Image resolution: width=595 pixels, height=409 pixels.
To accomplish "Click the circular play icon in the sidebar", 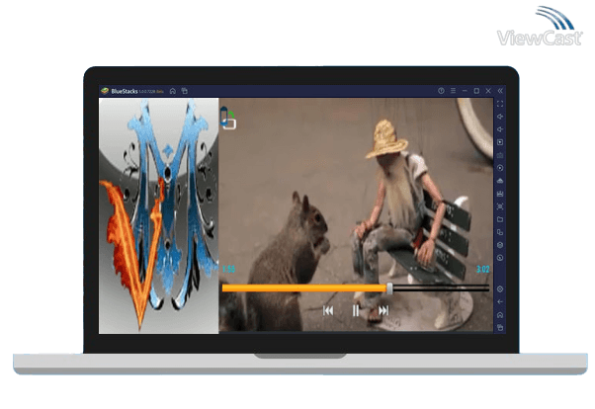I will pyautogui.click(x=500, y=168).
